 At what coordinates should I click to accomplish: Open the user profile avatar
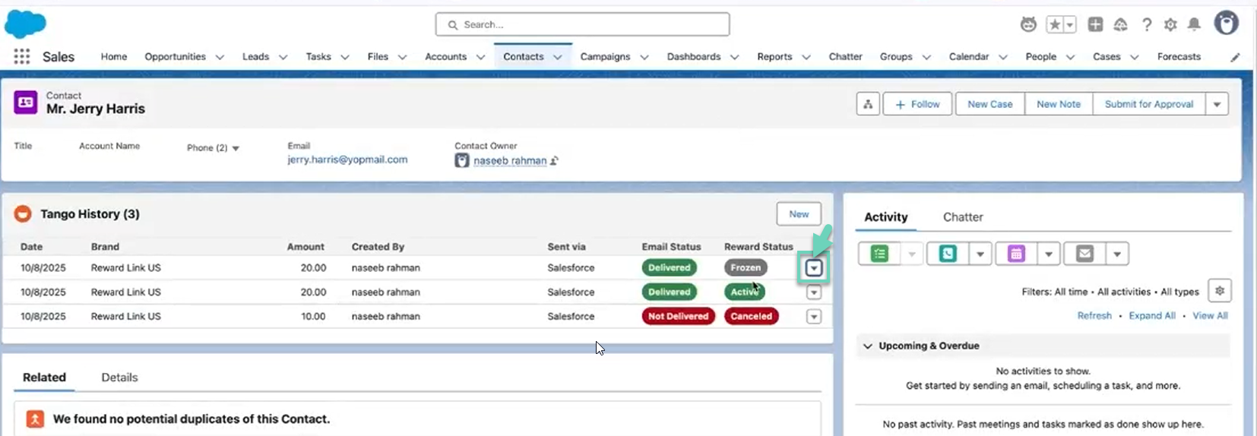tap(1226, 24)
